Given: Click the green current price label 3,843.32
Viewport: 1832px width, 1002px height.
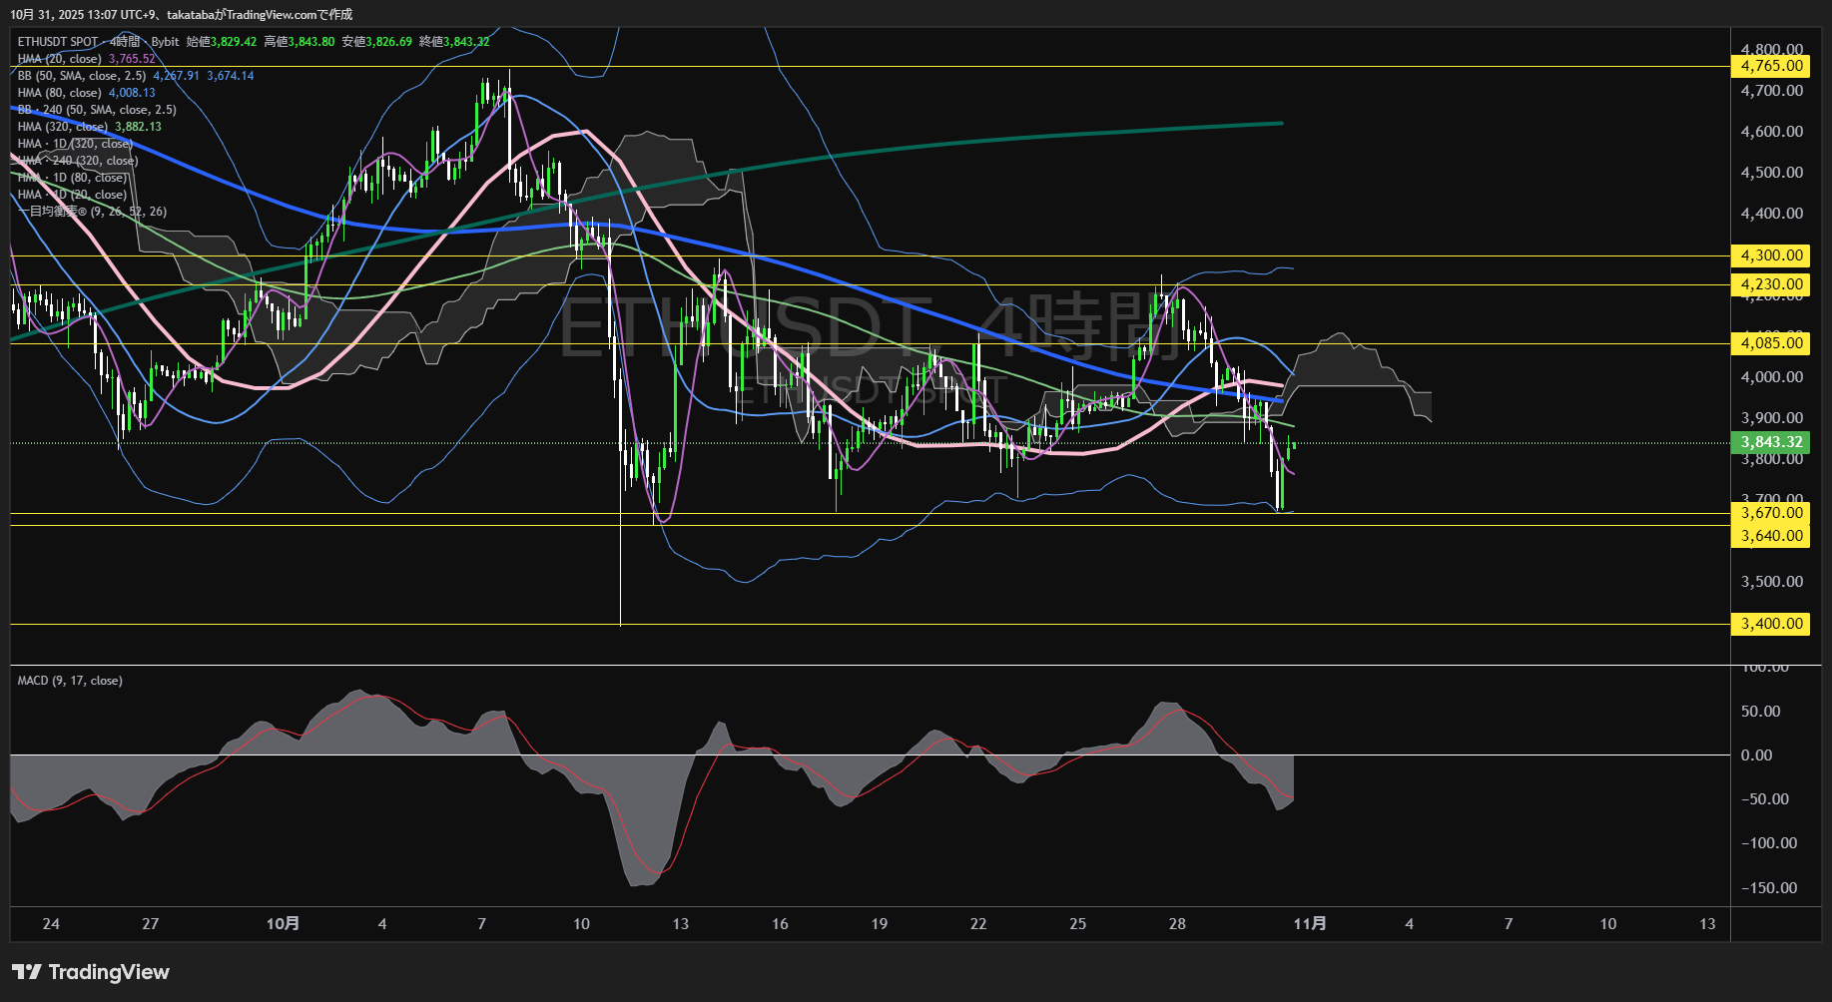Looking at the screenshot, I should click(x=1771, y=442).
